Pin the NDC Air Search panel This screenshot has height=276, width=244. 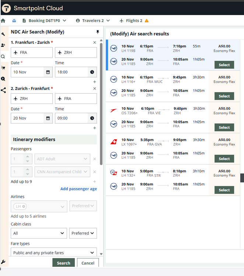click(x=97, y=32)
